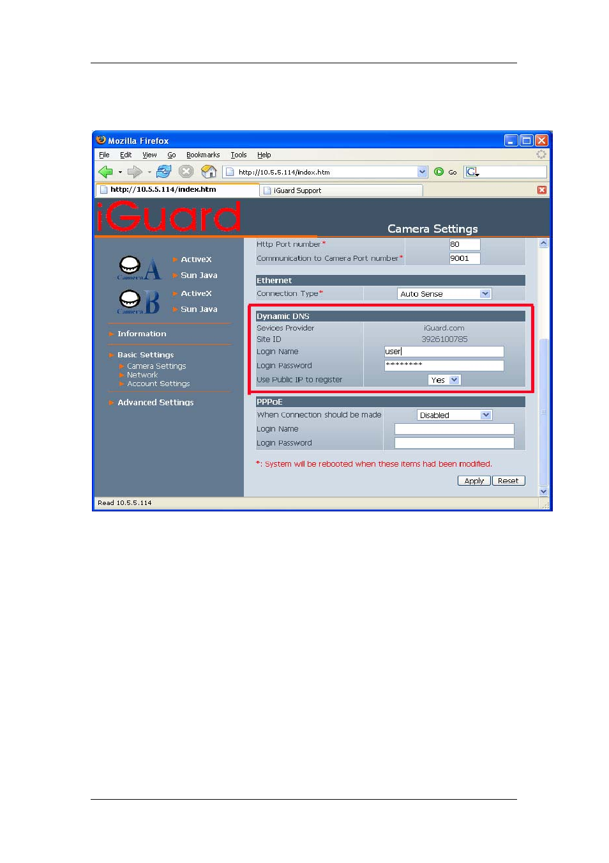Click the Camera A icon
Screen dimensions: 609x863
point(139,268)
